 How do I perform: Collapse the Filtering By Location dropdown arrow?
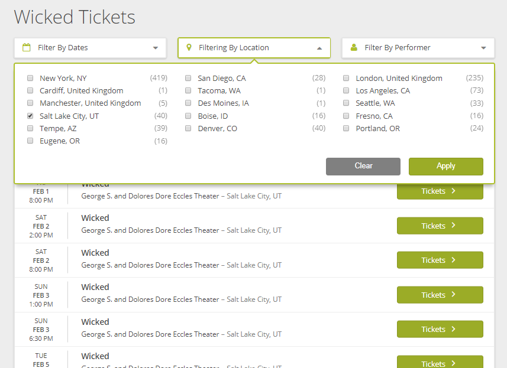tap(319, 48)
